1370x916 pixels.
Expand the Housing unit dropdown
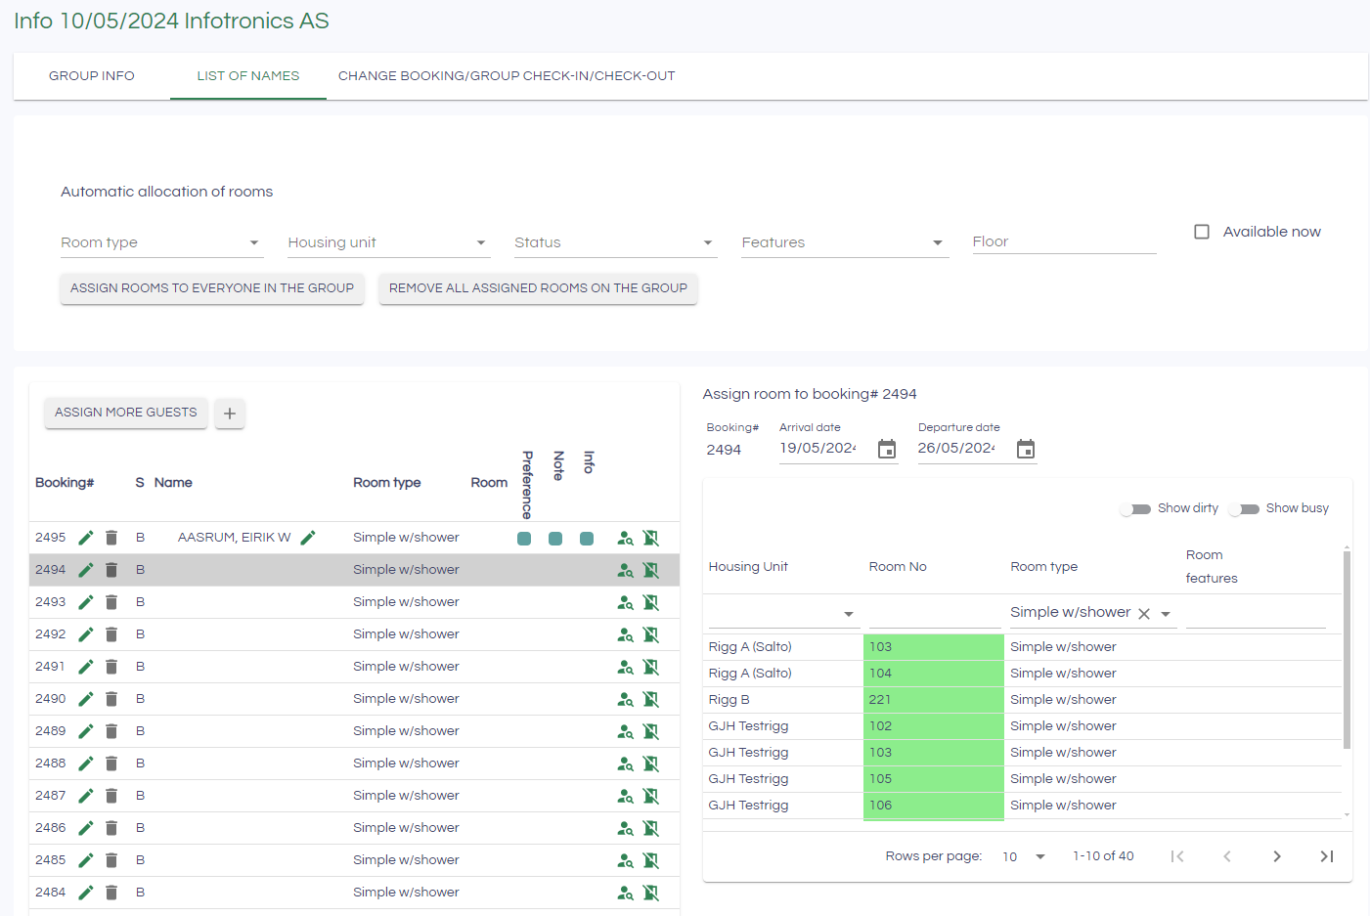coord(387,242)
